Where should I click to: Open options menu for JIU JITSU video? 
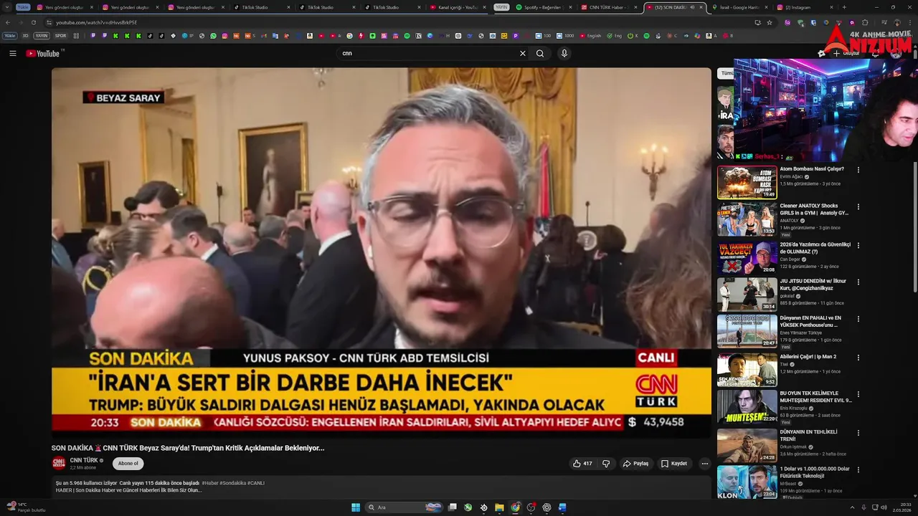pyautogui.click(x=858, y=282)
